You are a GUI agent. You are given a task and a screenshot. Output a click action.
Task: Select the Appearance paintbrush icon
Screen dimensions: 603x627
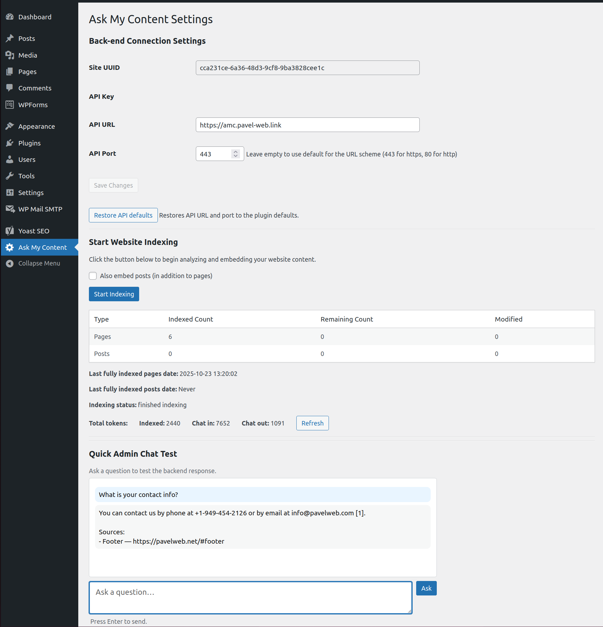[9, 126]
